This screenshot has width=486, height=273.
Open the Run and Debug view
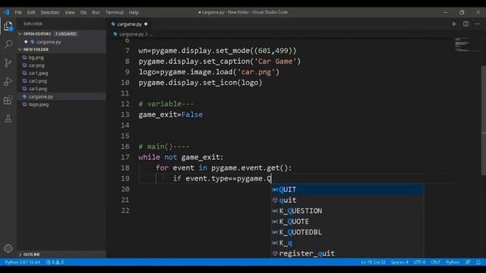coord(8,82)
